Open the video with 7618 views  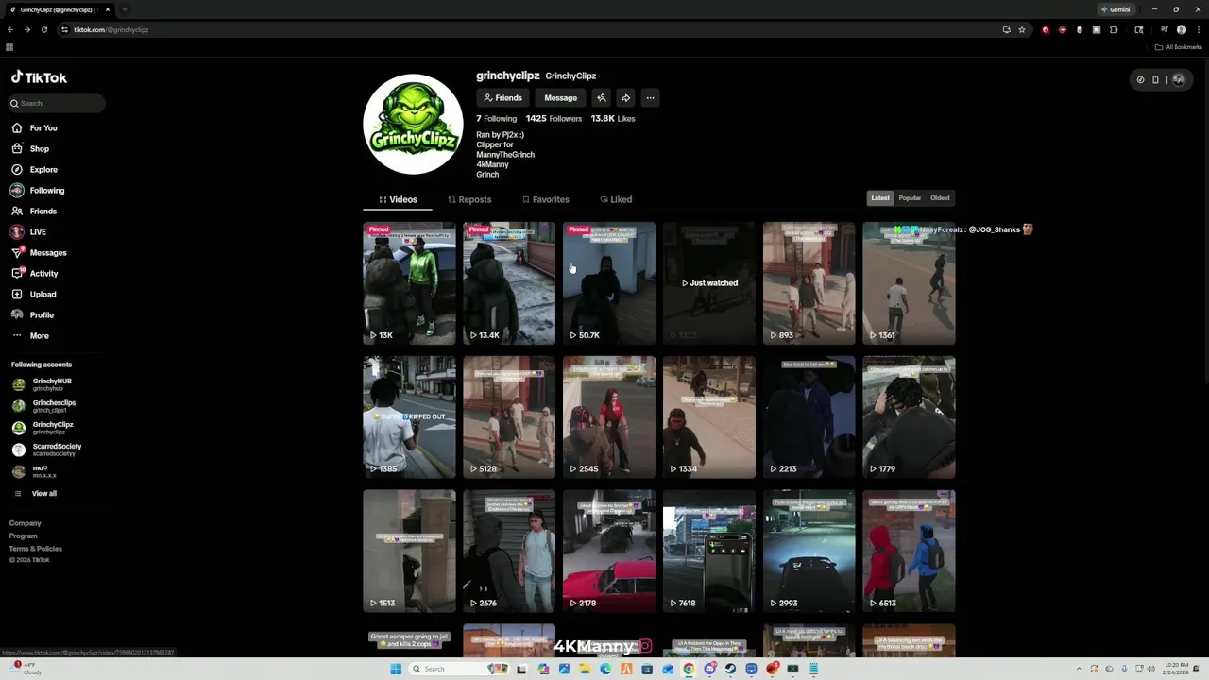coord(709,552)
